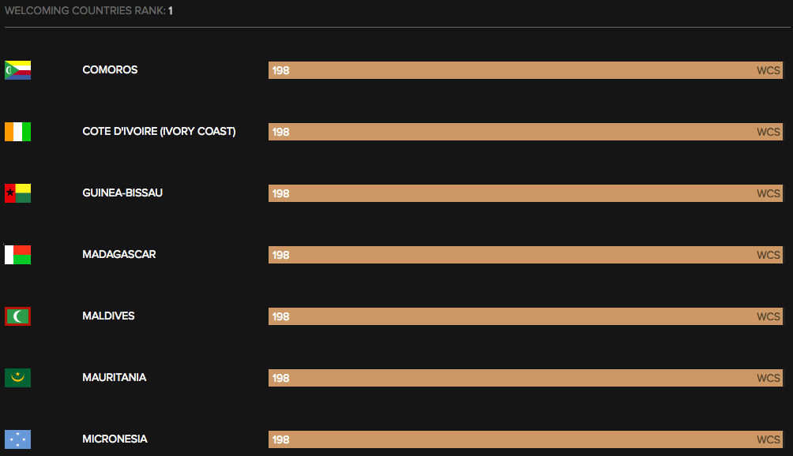Viewport: 793px width, 456px height.
Task: Open the MALDIVES country name
Action: point(108,316)
